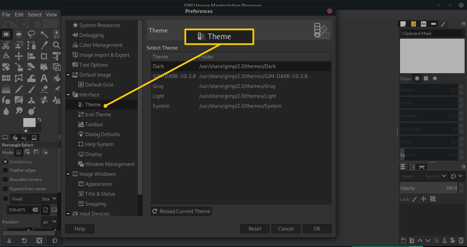Collapse the Interface tree node

tap(68, 95)
